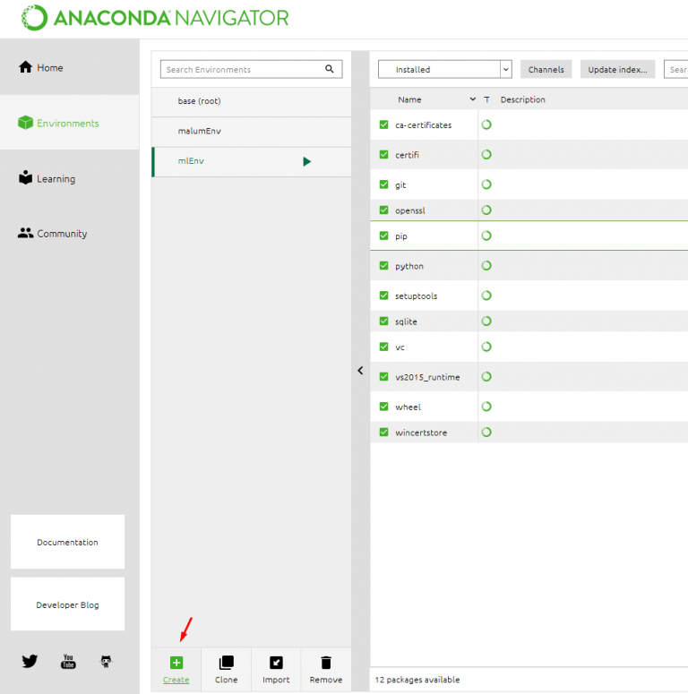Click the wheel package name
This screenshot has height=694, width=688.
coord(408,407)
